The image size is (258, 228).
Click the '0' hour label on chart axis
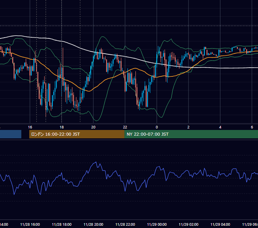pyautogui.click(x=157, y=127)
